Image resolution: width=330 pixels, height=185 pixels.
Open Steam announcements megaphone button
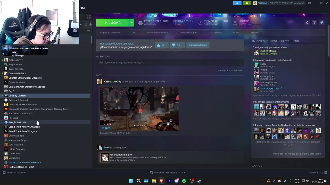[237, 3]
